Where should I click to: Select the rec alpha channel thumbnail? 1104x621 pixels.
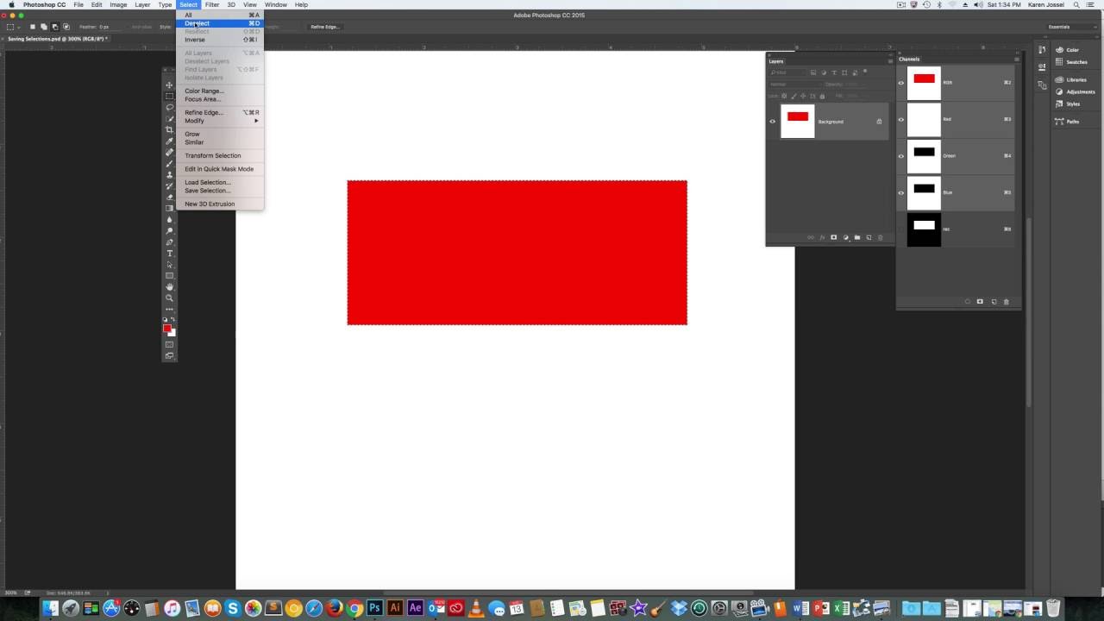coord(924,229)
